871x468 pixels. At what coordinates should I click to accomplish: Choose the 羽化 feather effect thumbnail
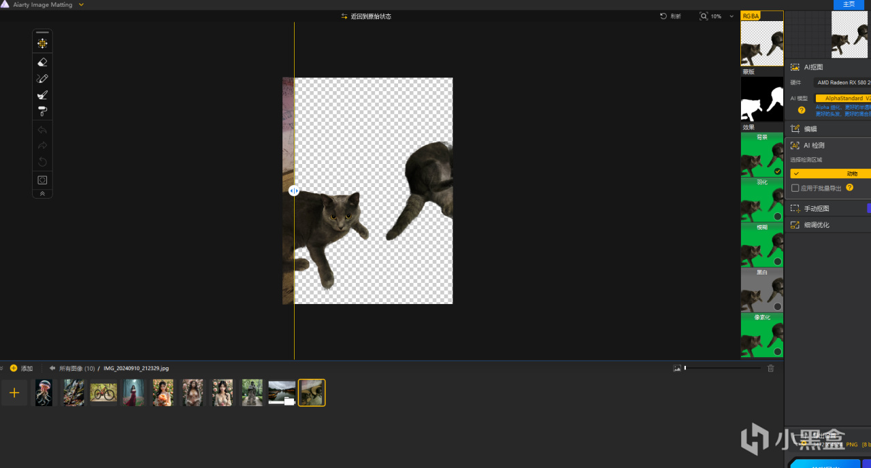click(761, 200)
